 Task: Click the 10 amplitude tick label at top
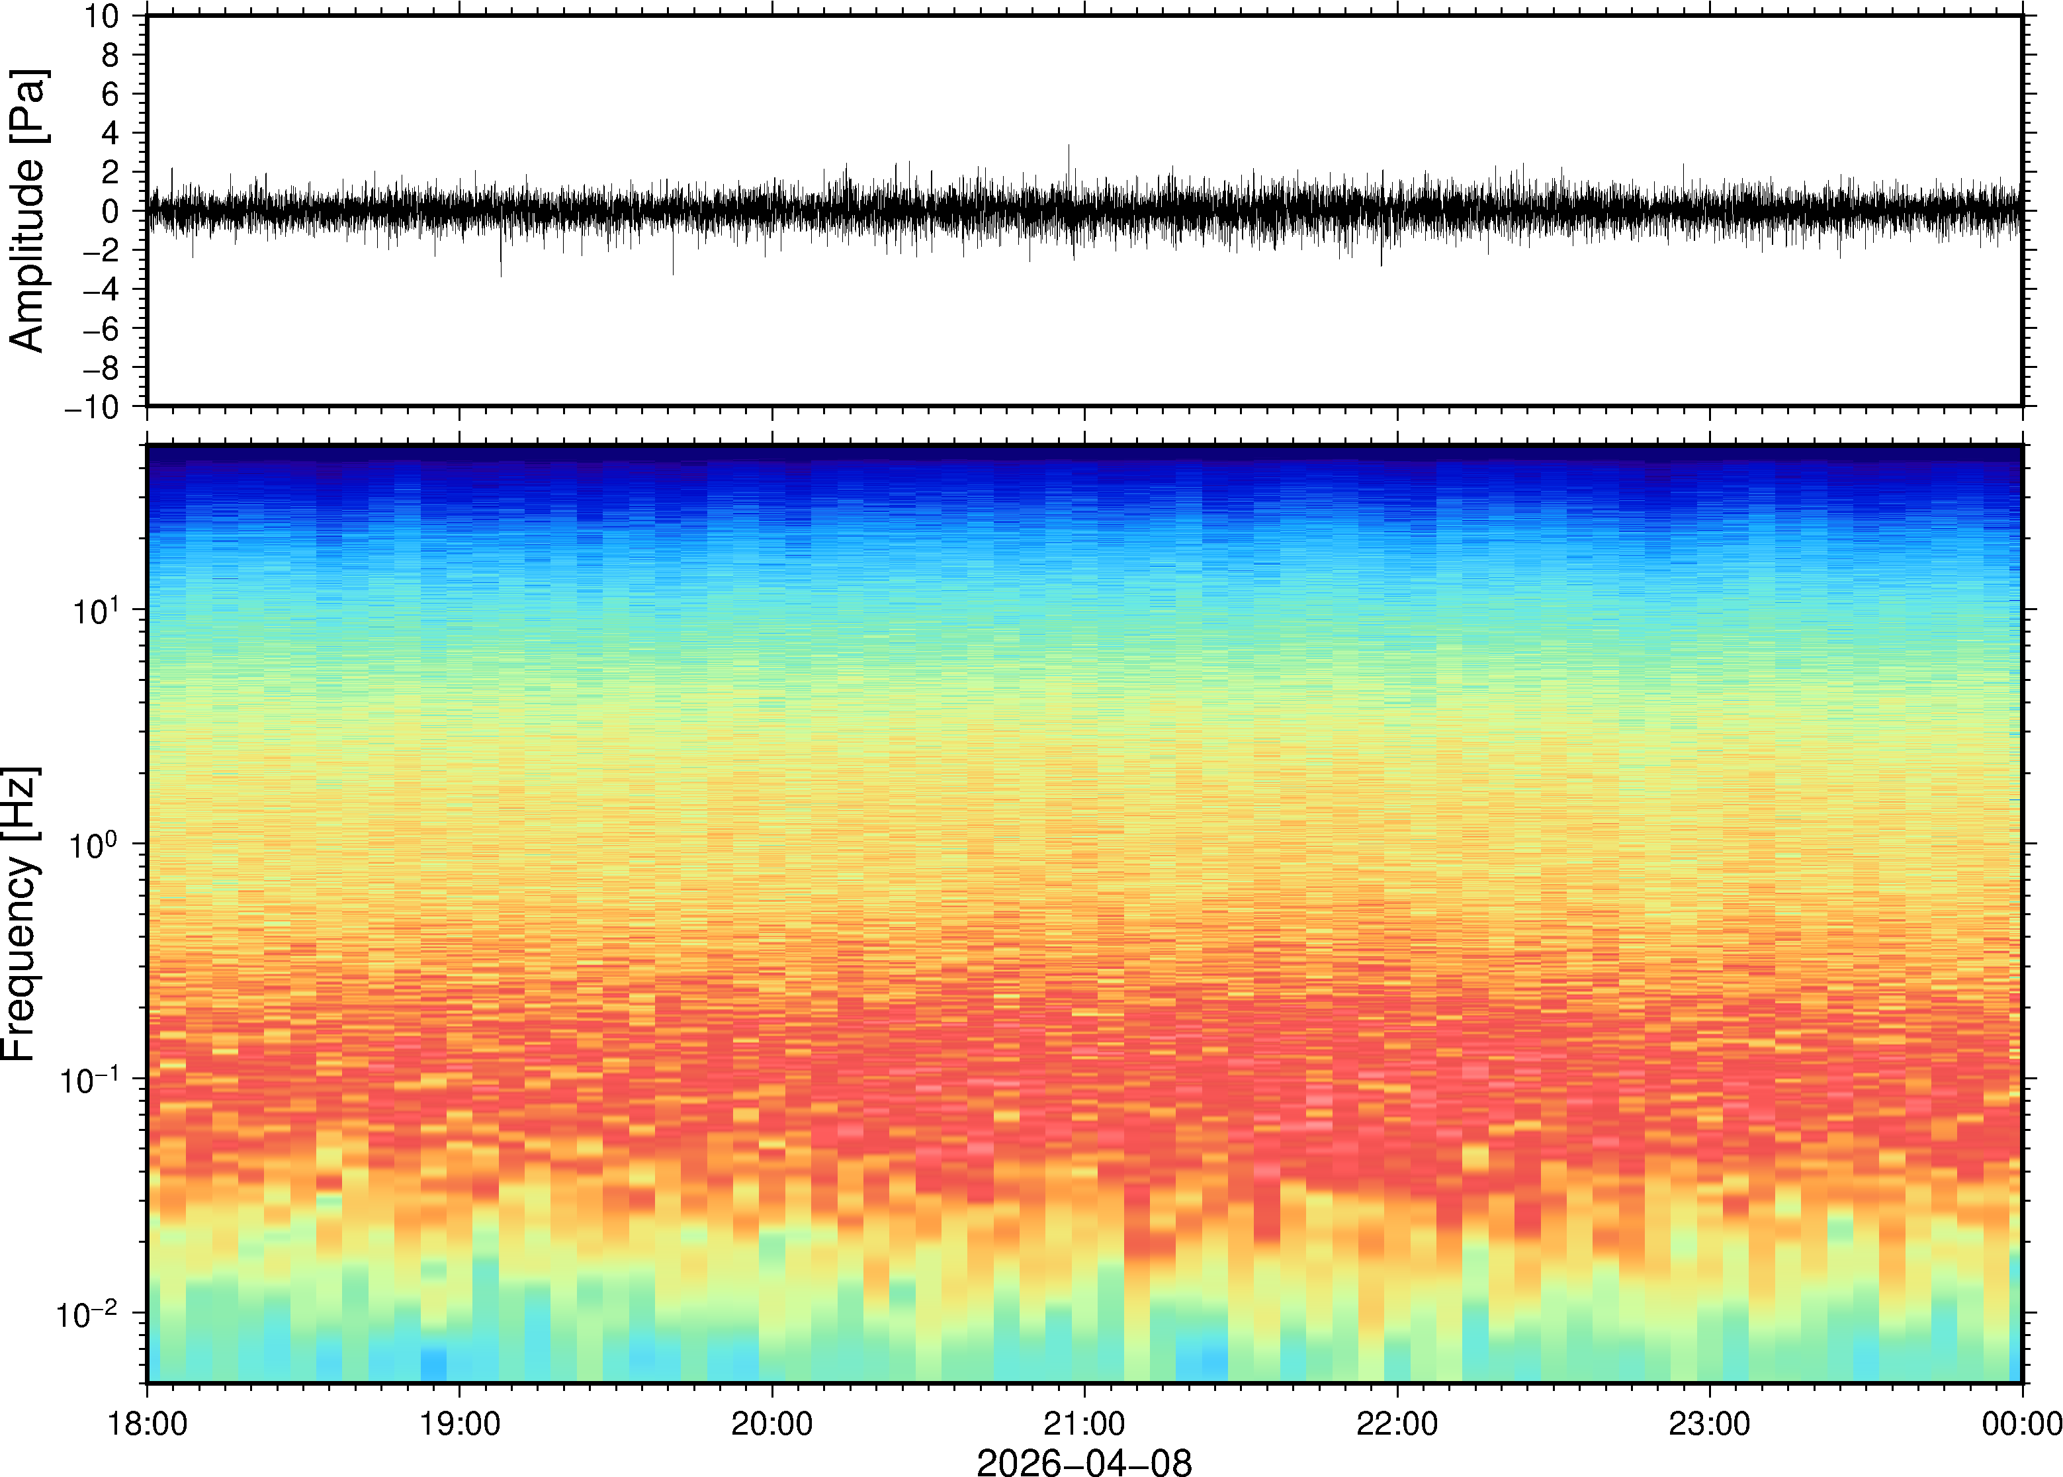pos(102,17)
